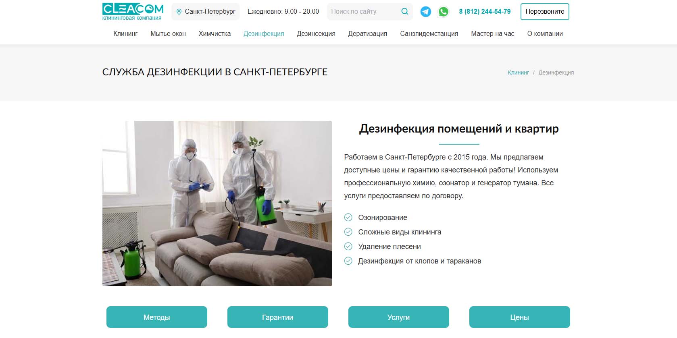Click the search magnifier icon
677x338 pixels.
tap(405, 11)
